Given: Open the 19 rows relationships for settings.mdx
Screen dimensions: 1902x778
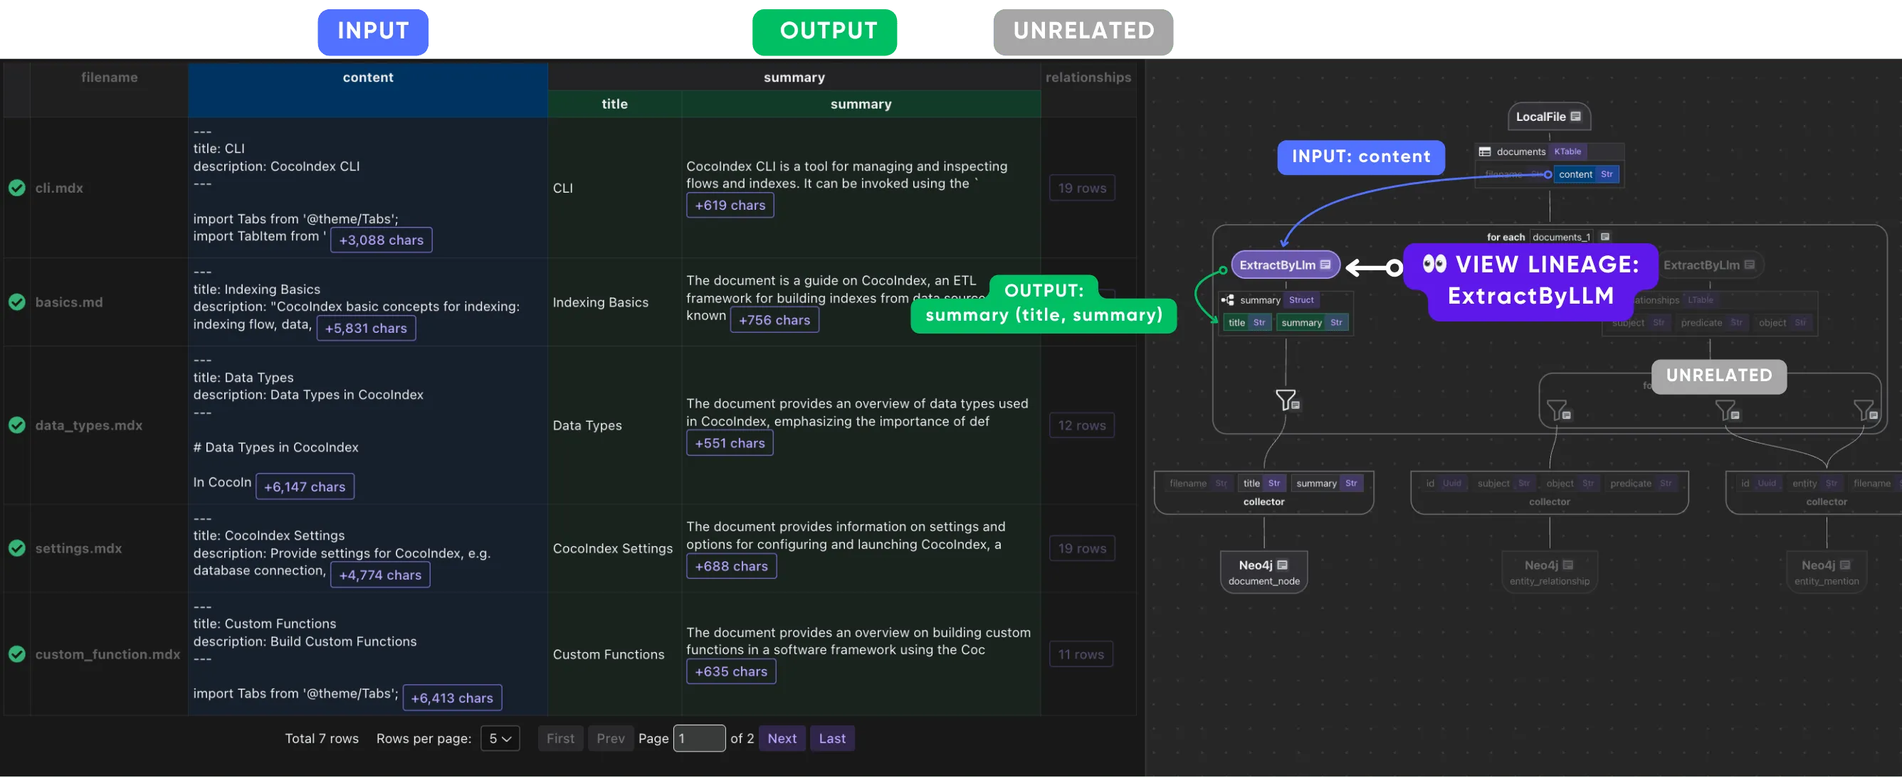Looking at the screenshot, I should point(1082,549).
